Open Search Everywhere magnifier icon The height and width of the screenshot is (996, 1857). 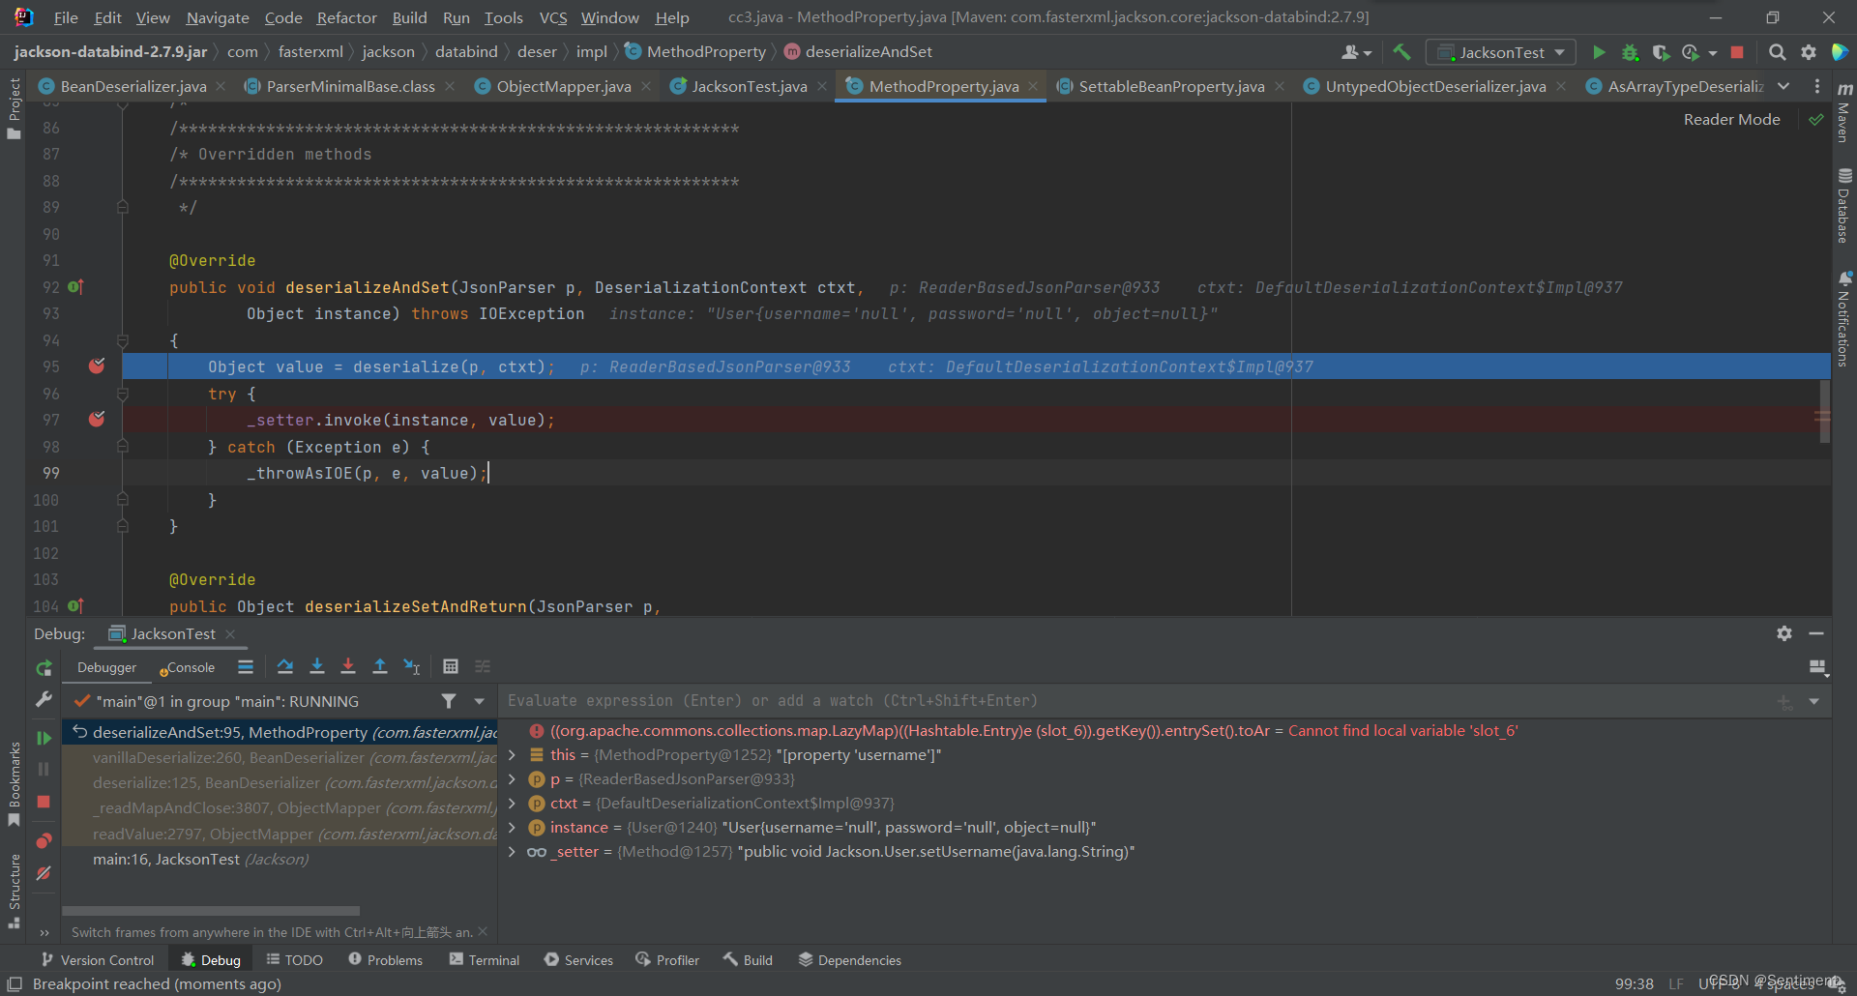click(x=1777, y=52)
